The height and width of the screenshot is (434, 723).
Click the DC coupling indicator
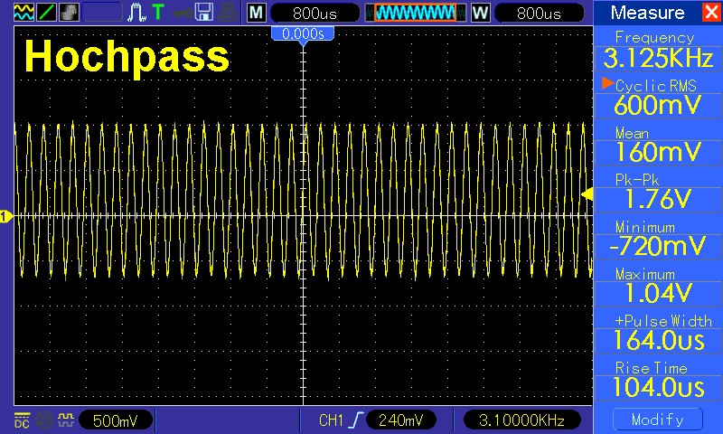[22, 420]
